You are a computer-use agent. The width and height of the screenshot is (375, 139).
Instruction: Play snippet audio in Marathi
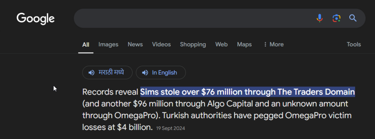tap(107, 73)
